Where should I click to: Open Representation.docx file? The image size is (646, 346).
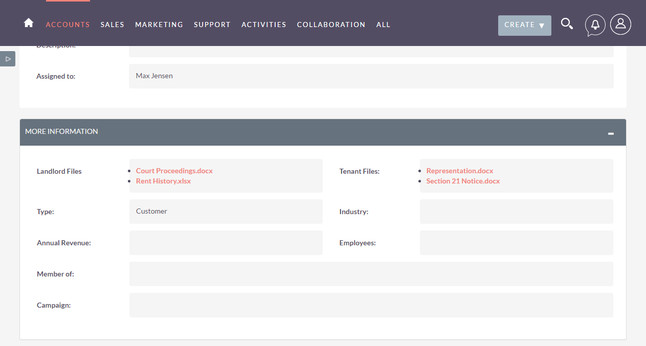460,171
